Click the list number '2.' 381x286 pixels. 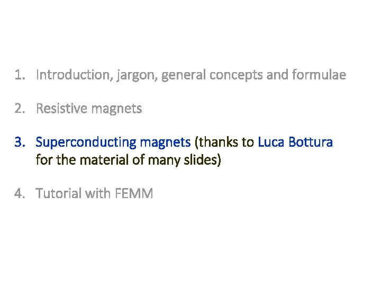20,109
